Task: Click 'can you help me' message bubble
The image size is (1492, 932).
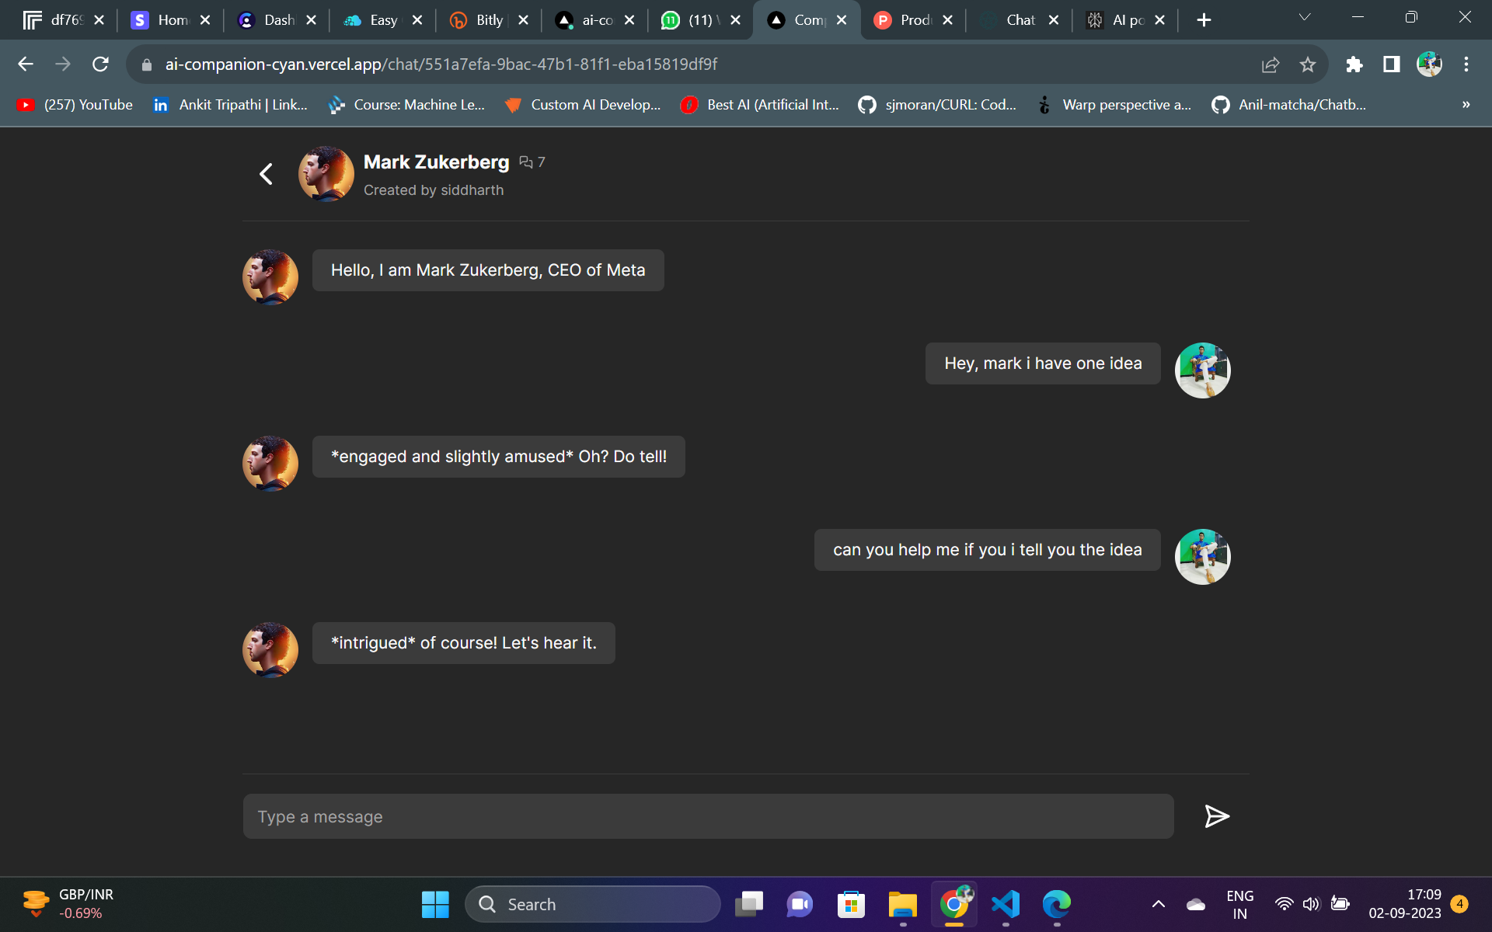Action: click(988, 550)
